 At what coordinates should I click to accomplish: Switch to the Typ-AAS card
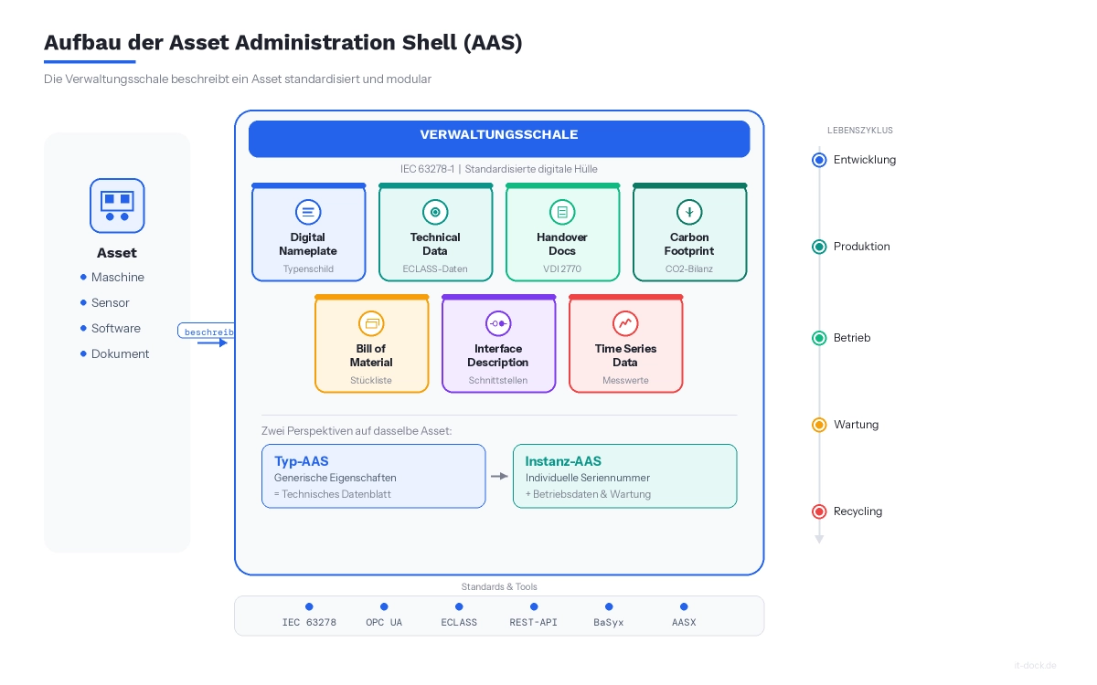[373, 476]
